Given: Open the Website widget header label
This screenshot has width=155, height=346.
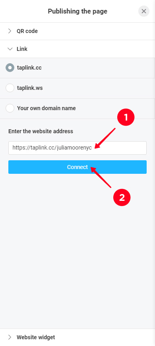Looking at the screenshot, I should pyautogui.click(x=36, y=337).
